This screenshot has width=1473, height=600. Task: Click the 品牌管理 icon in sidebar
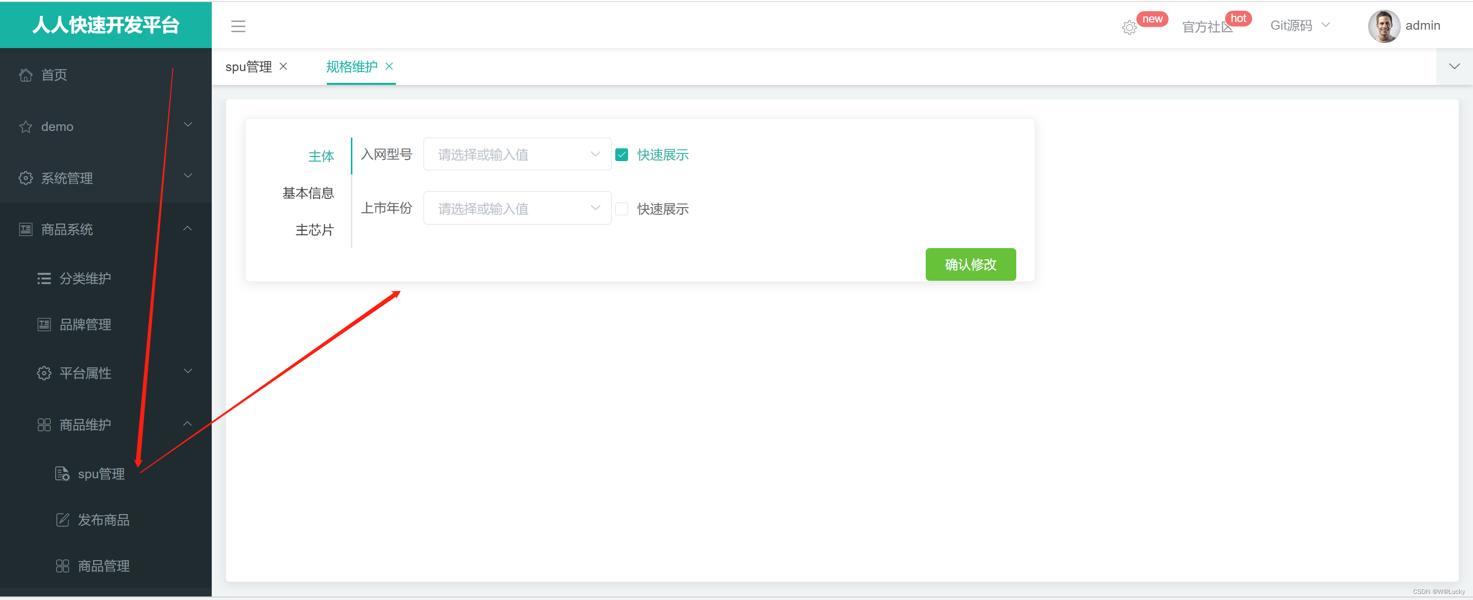tap(44, 324)
